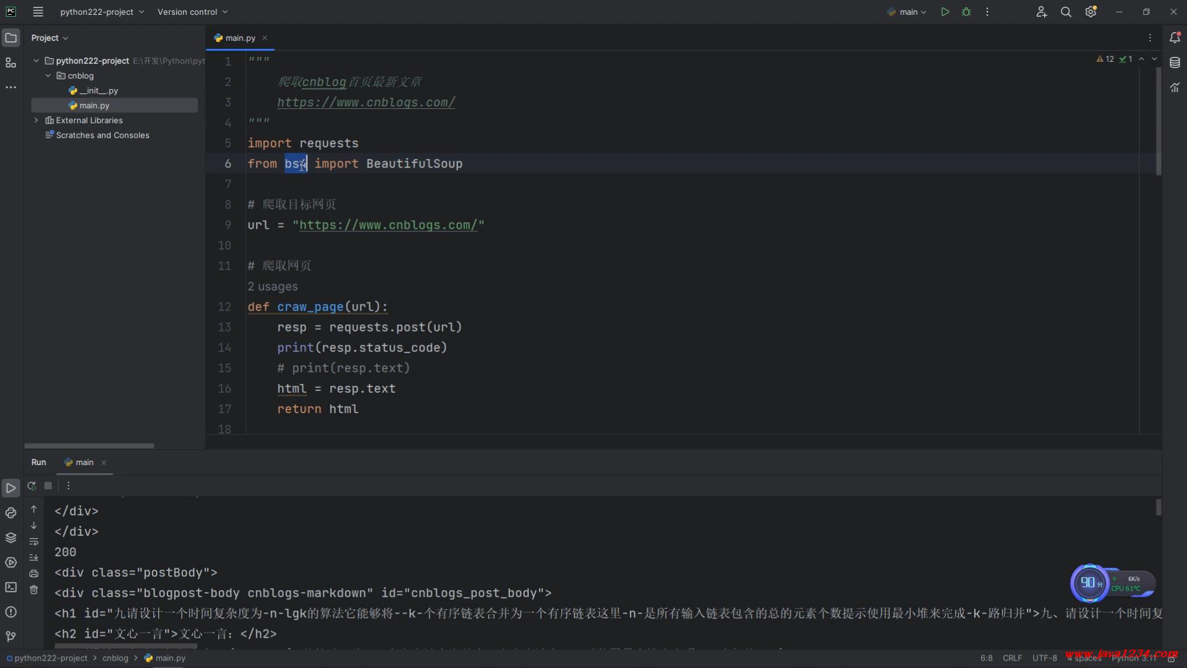
Task: Start debugging the main configuration
Action: coord(966,12)
